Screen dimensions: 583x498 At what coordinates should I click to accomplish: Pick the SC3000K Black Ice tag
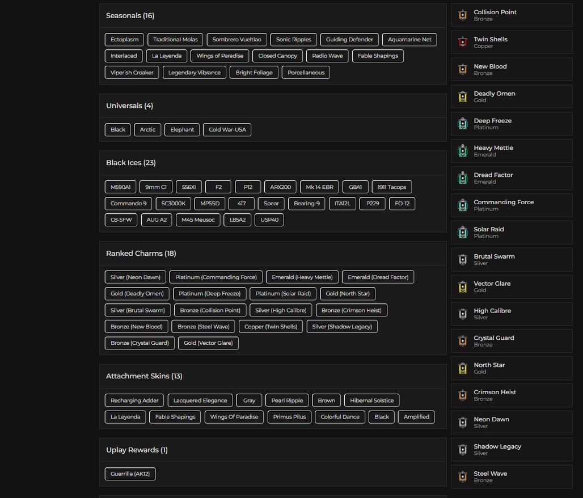pyautogui.click(x=174, y=204)
